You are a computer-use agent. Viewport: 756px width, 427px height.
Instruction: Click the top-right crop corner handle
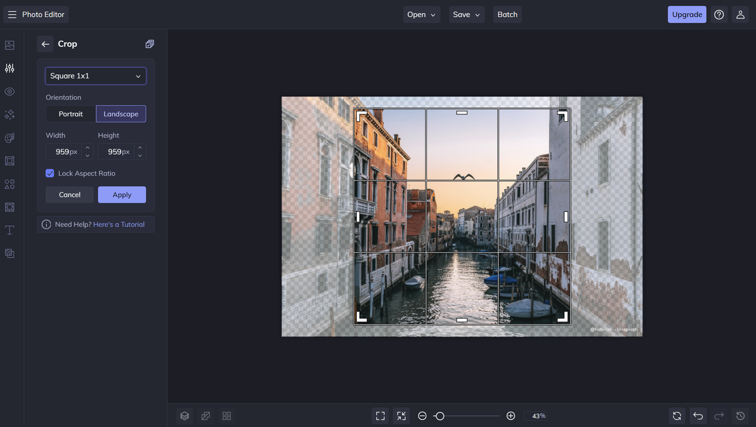click(x=562, y=116)
